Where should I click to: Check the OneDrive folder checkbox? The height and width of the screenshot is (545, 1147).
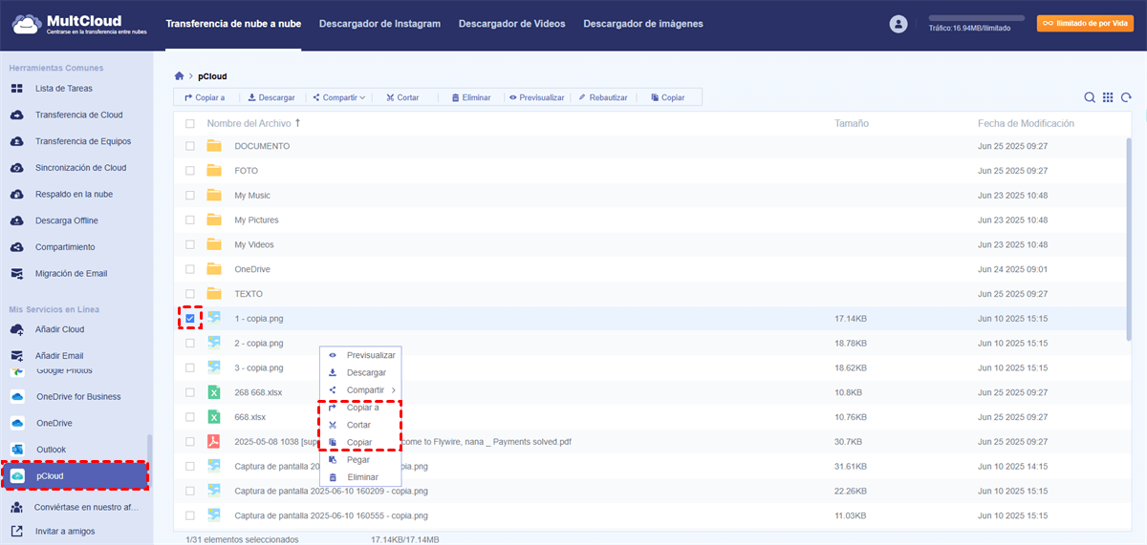pyautogui.click(x=190, y=269)
